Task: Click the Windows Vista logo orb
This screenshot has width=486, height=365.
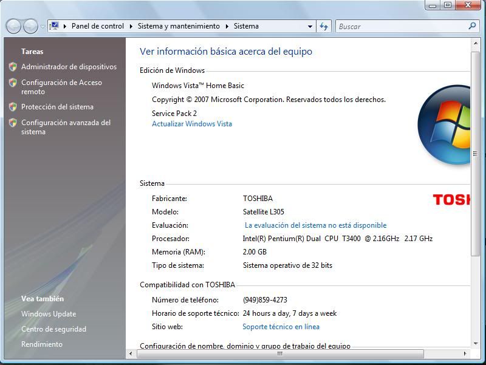Action: (x=444, y=125)
